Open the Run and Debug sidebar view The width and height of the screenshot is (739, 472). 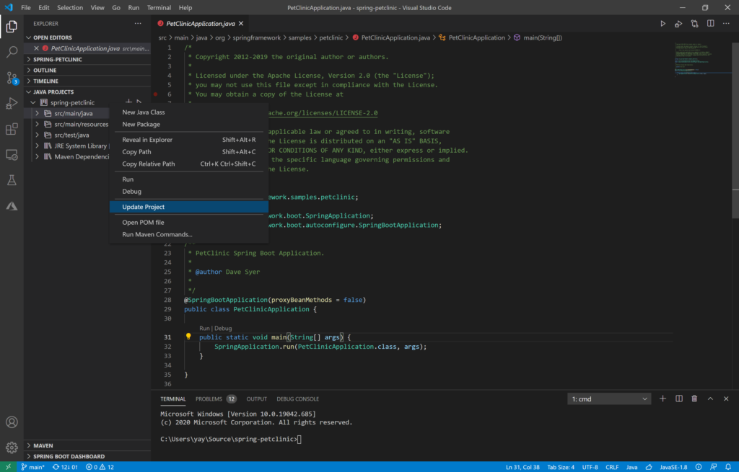pyautogui.click(x=10, y=104)
